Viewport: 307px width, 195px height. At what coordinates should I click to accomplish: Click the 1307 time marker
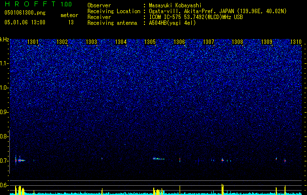208,42
